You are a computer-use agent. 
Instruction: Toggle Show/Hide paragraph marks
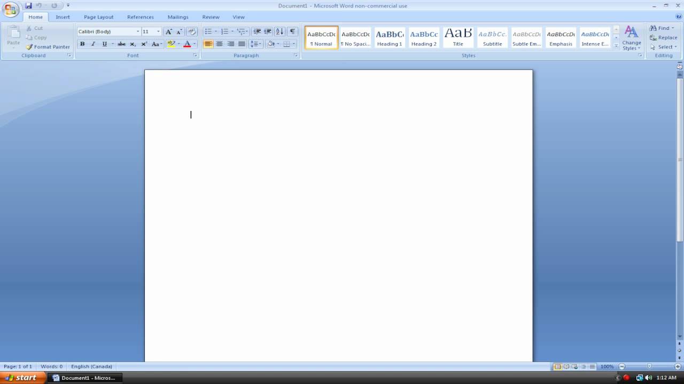pos(292,31)
